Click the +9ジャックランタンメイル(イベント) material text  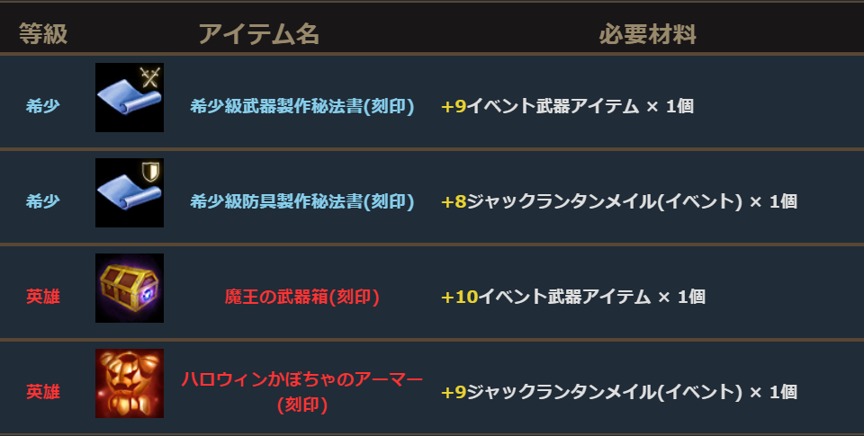(619, 392)
